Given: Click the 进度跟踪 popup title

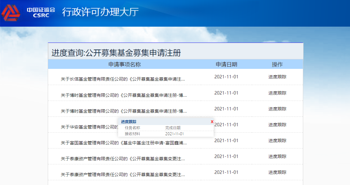Looking at the screenshot, I should click(129, 122).
